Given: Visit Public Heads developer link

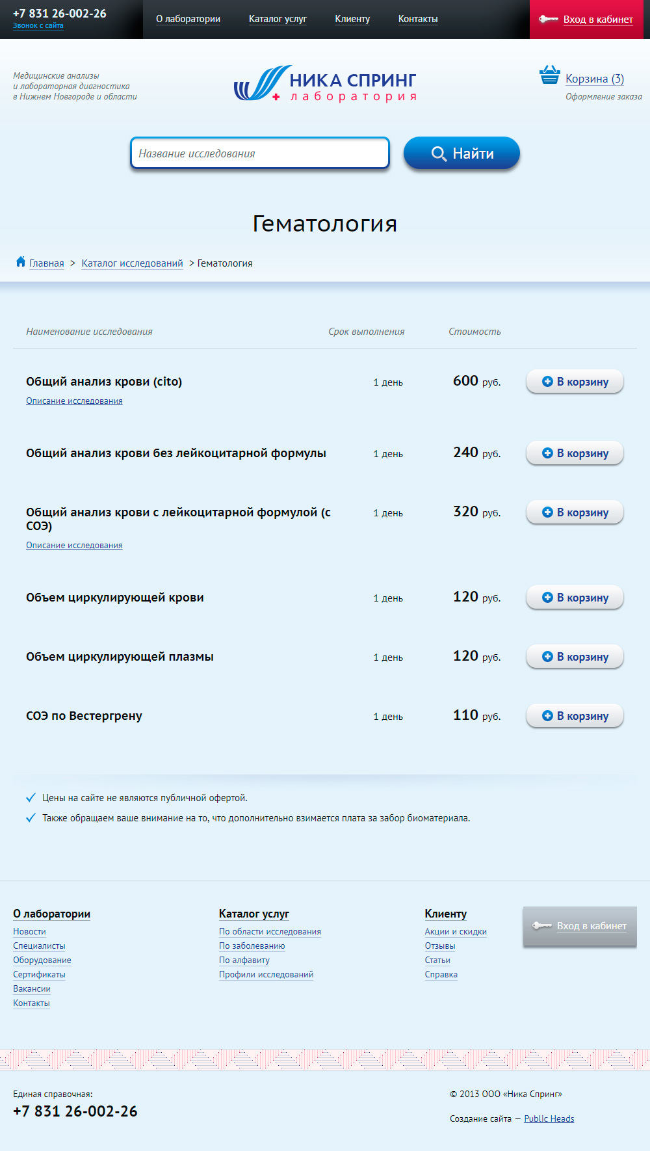Looking at the screenshot, I should pyautogui.click(x=549, y=1119).
